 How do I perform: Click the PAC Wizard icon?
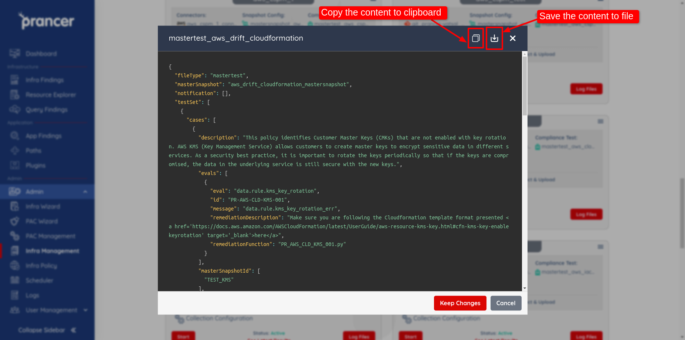click(x=15, y=221)
